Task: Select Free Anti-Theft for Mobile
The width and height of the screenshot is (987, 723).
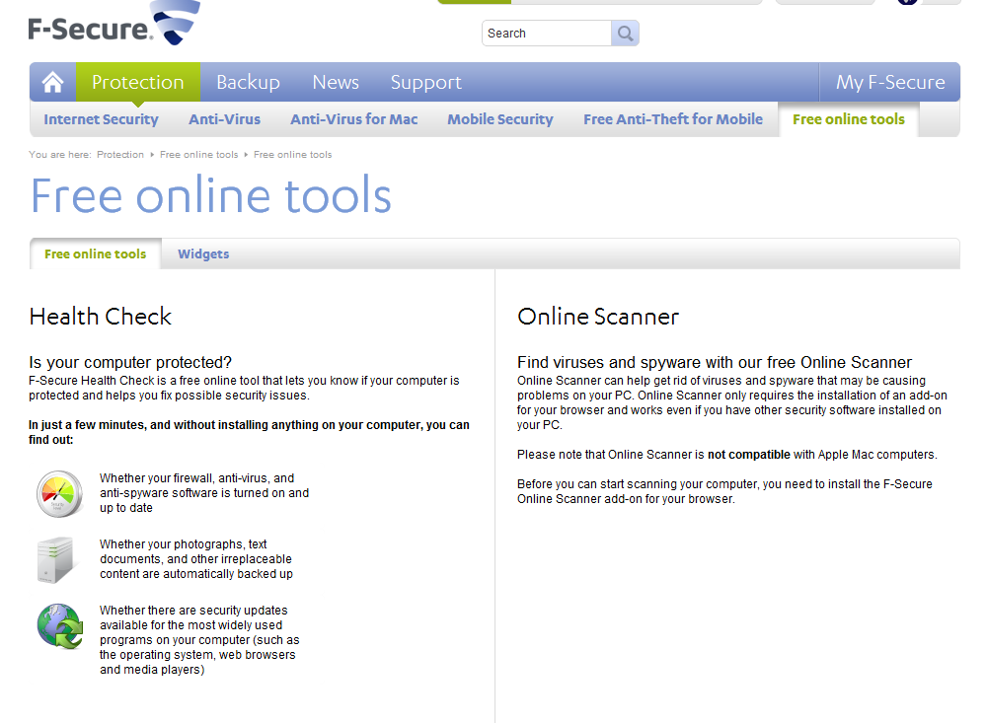Action: click(673, 119)
